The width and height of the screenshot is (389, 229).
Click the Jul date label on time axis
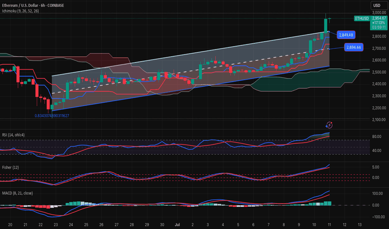[x=177, y=225]
